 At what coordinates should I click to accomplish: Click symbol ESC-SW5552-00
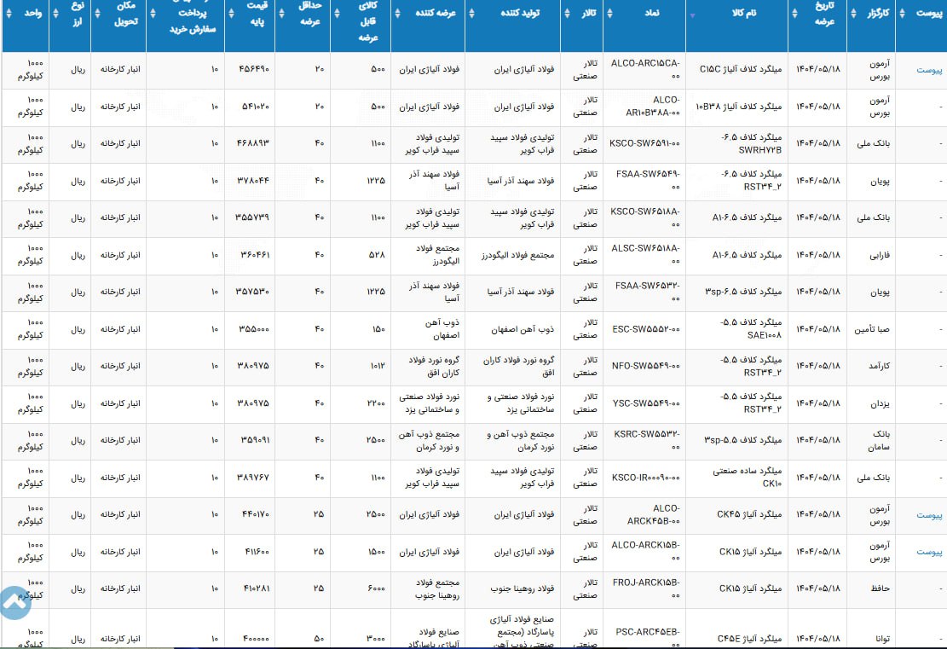pyautogui.click(x=645, y=329)
